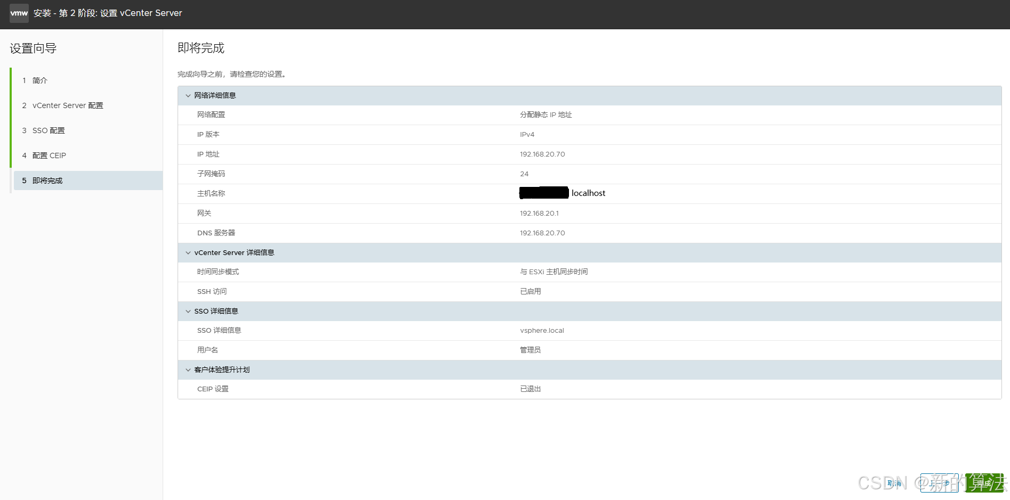Select step 5 即将完成
The height and width of the screenshot is (500, 1010).
point(88,181)
